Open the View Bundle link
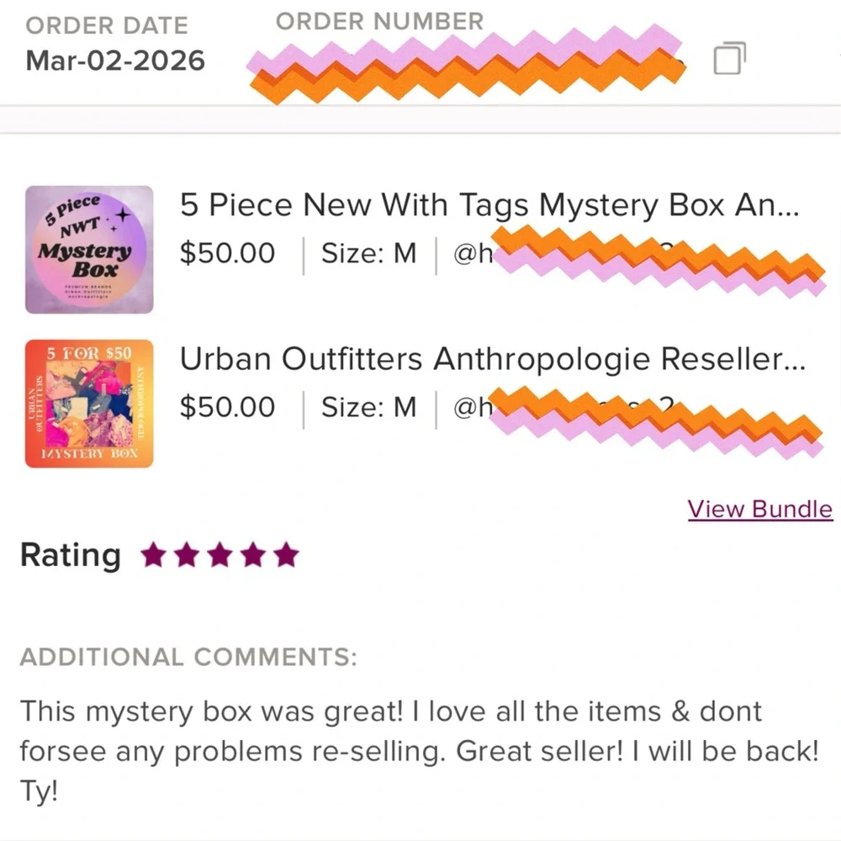Viewport: 841px width, 841px height. click(759, 510)
